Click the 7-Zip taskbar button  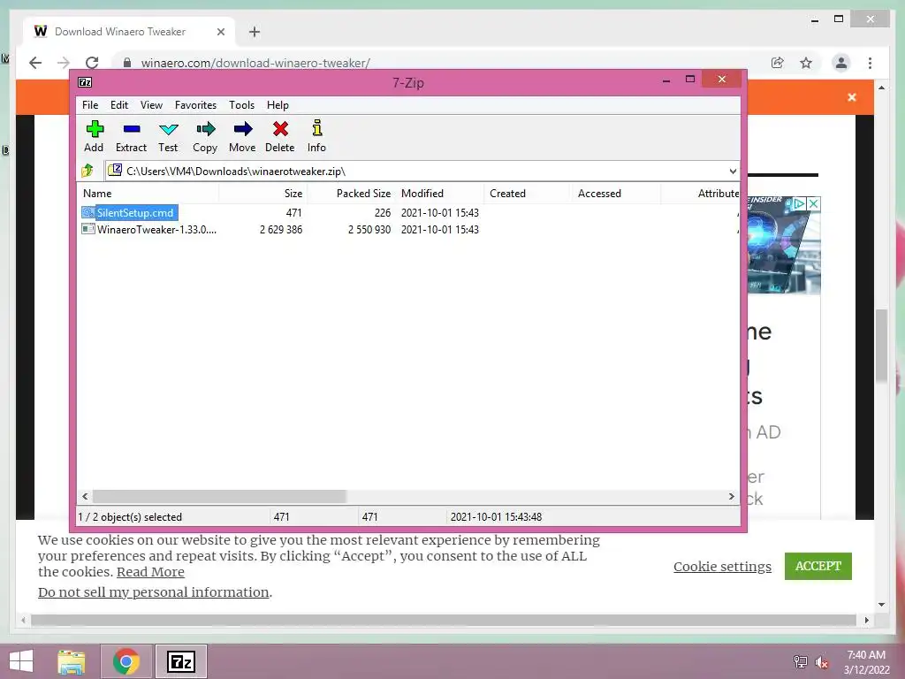[x=180, y=661]
